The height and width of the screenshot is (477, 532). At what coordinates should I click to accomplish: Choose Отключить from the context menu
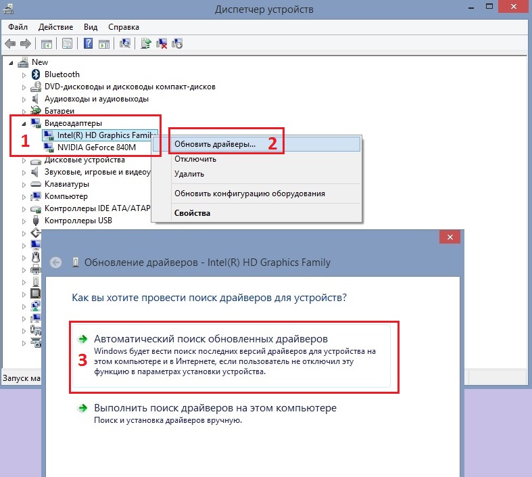click(x=257, y=159)
